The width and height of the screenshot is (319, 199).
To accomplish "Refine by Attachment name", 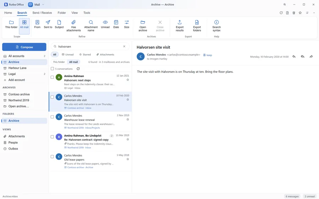I will (91, 26).
